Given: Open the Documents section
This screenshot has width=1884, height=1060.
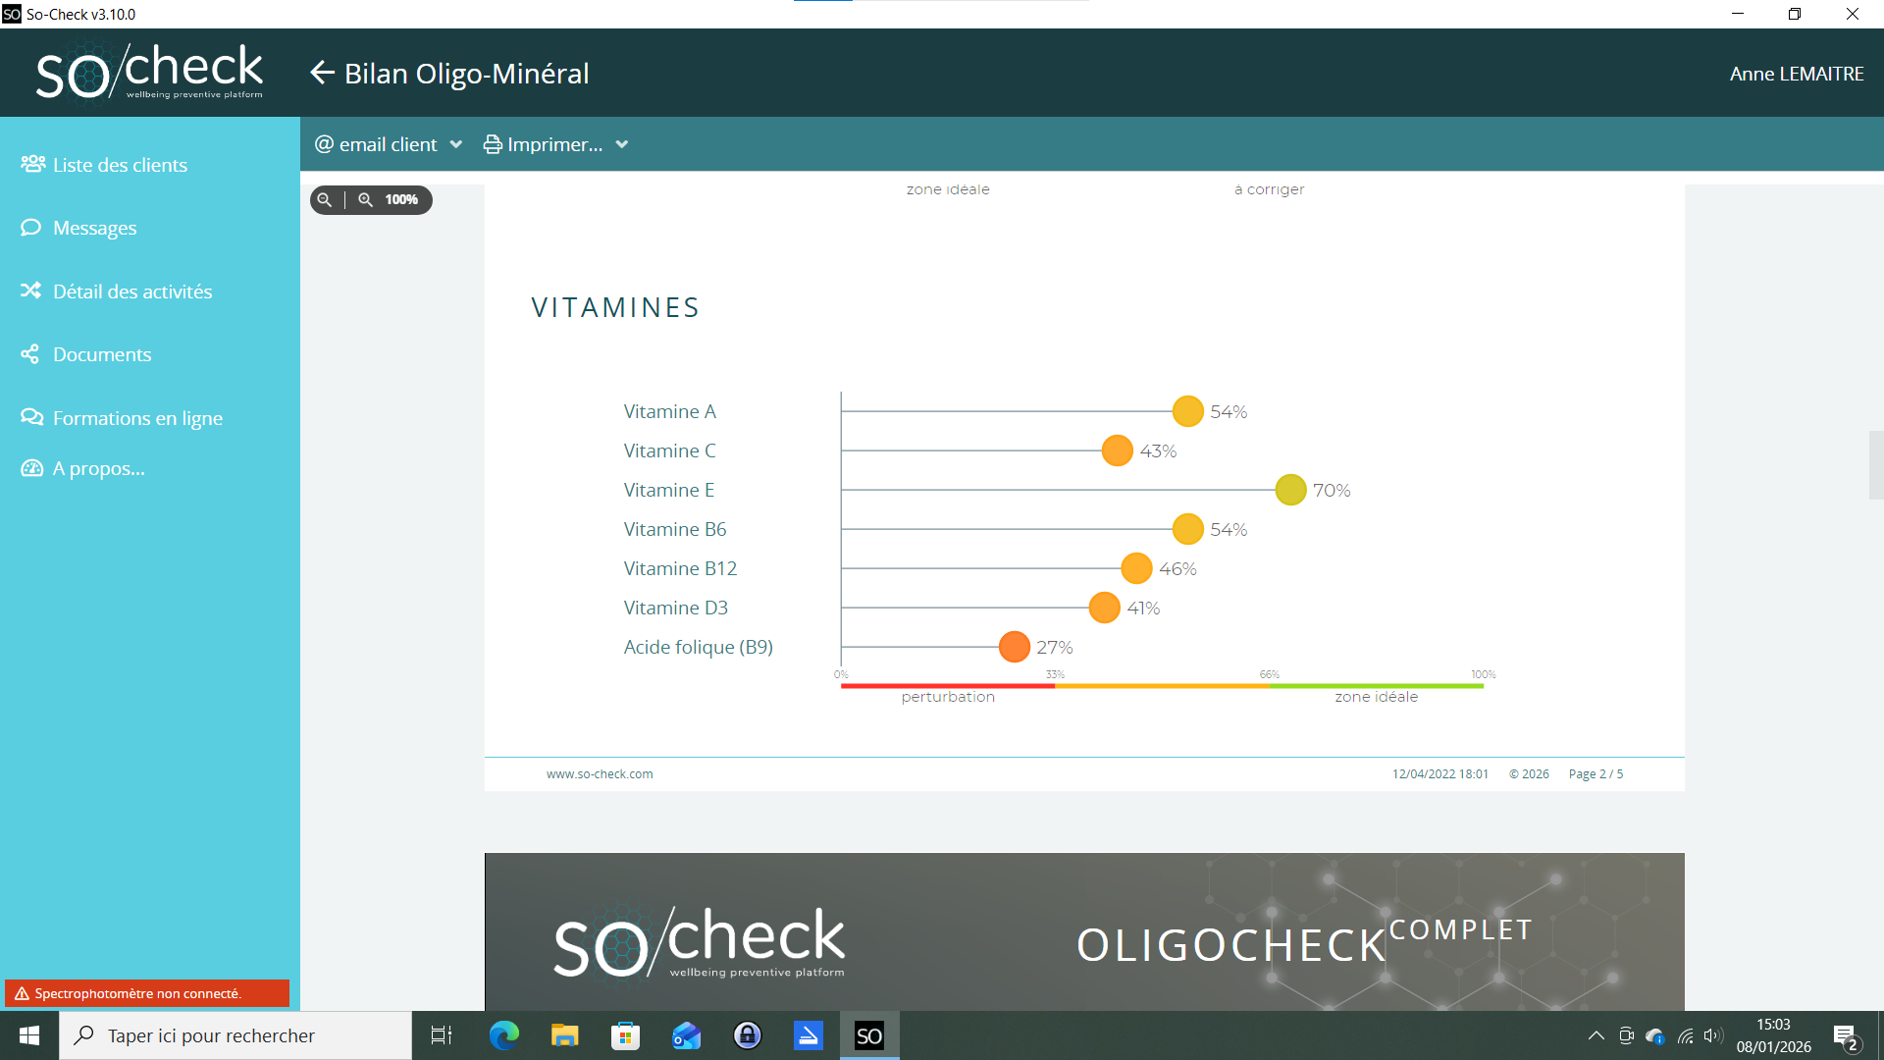Looking at the screenshot, I should click(101, 354).
